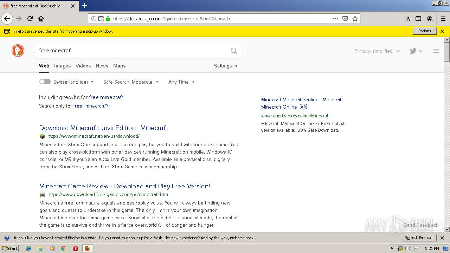Search only for free "mnecraft"

[91, 106]
